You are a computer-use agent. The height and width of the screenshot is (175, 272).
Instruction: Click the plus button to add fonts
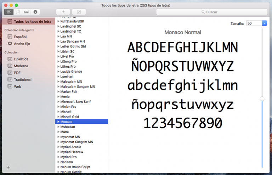(x=63, y=12)
